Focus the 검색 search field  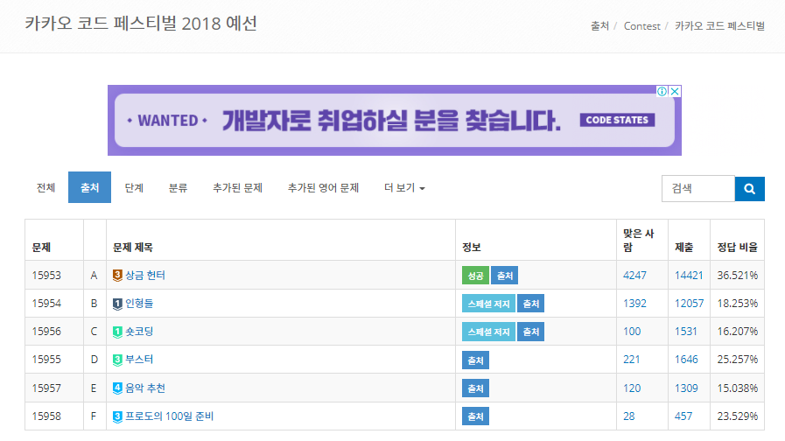(697, 189)
